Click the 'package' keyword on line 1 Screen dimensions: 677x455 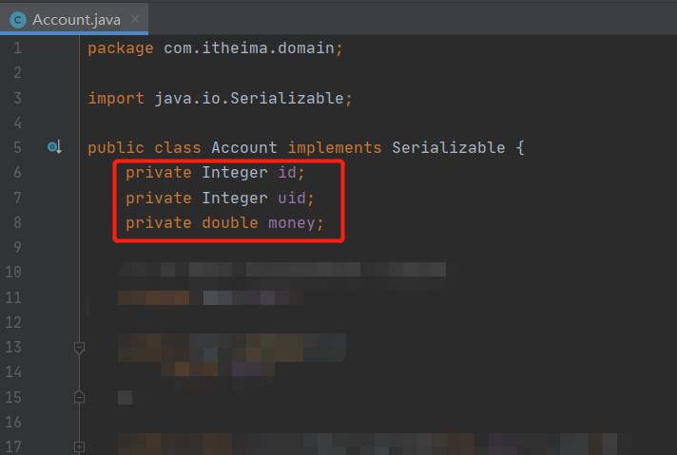121,48
